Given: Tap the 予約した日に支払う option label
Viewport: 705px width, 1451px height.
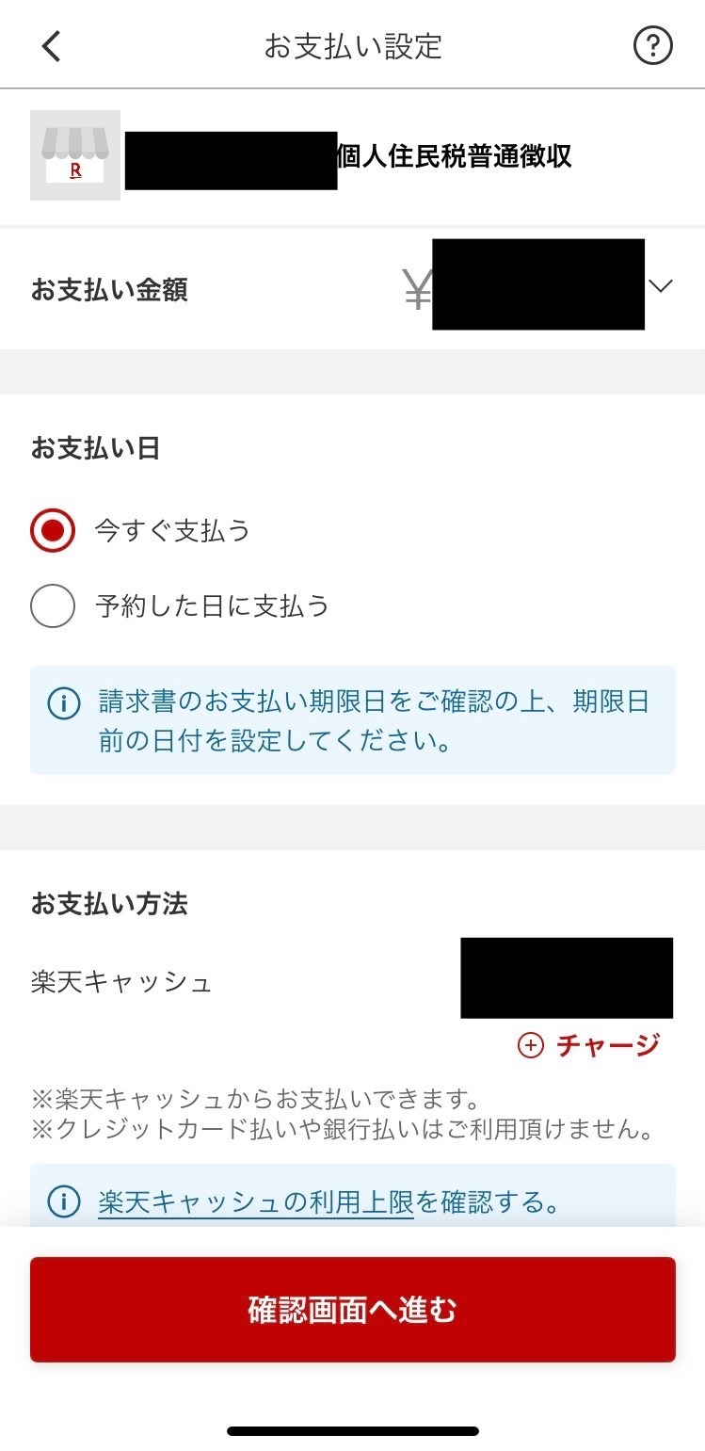Looking at the screenshot, I should [213, 605].
